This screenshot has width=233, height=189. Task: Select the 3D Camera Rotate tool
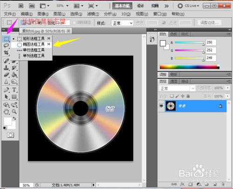(x=14, y=105)
